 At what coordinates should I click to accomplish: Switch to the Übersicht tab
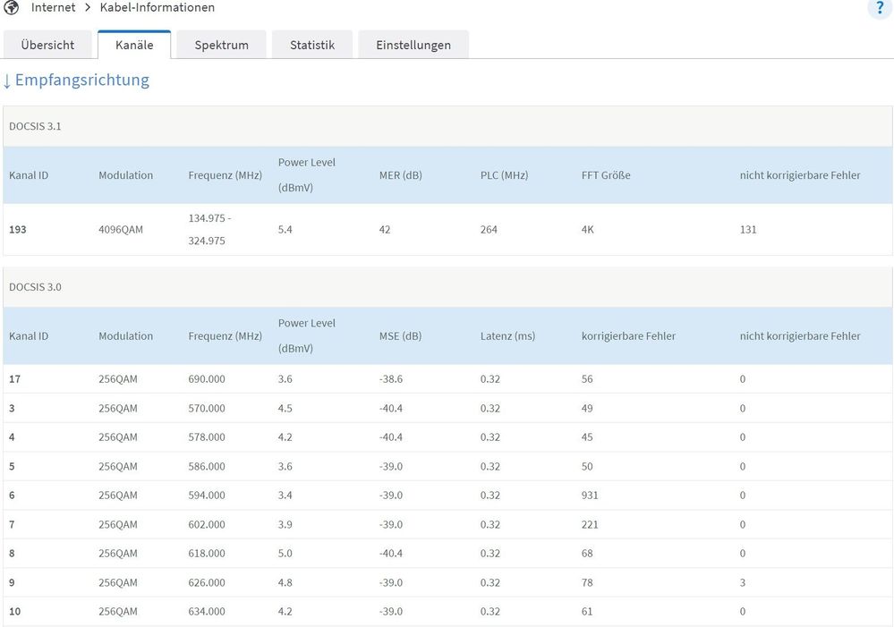pyautogui.click(x=47, y=45)
